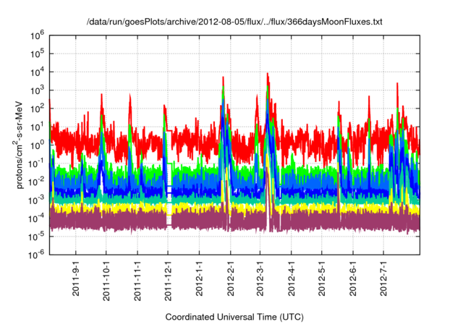The image size is (463, 324).
Task: Select the 2012-6-1 date tick label
Action: 353,281
